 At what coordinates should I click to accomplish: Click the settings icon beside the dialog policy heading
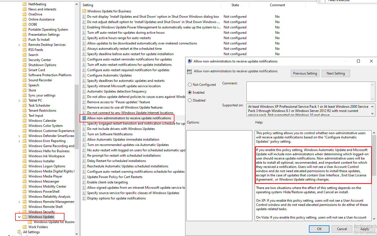(x=190, y=71)
